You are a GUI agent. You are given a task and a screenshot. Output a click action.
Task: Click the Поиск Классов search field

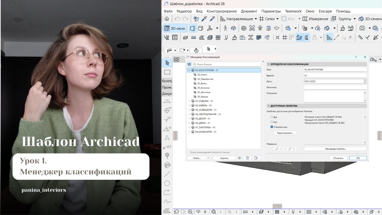227,64
